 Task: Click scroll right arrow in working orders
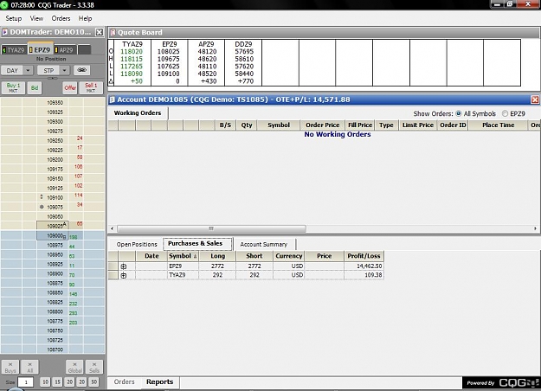535,228
